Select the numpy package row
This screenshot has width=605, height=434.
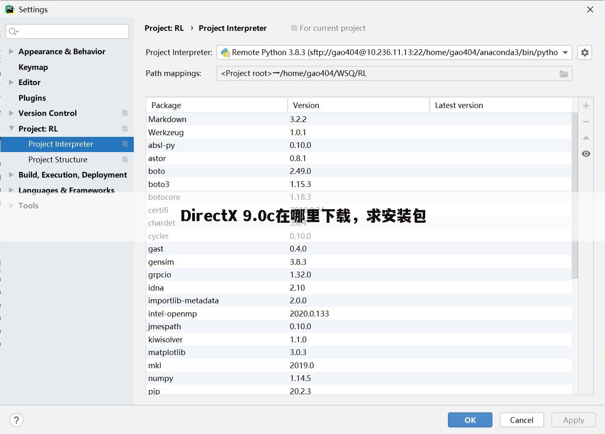click(359, 378)
